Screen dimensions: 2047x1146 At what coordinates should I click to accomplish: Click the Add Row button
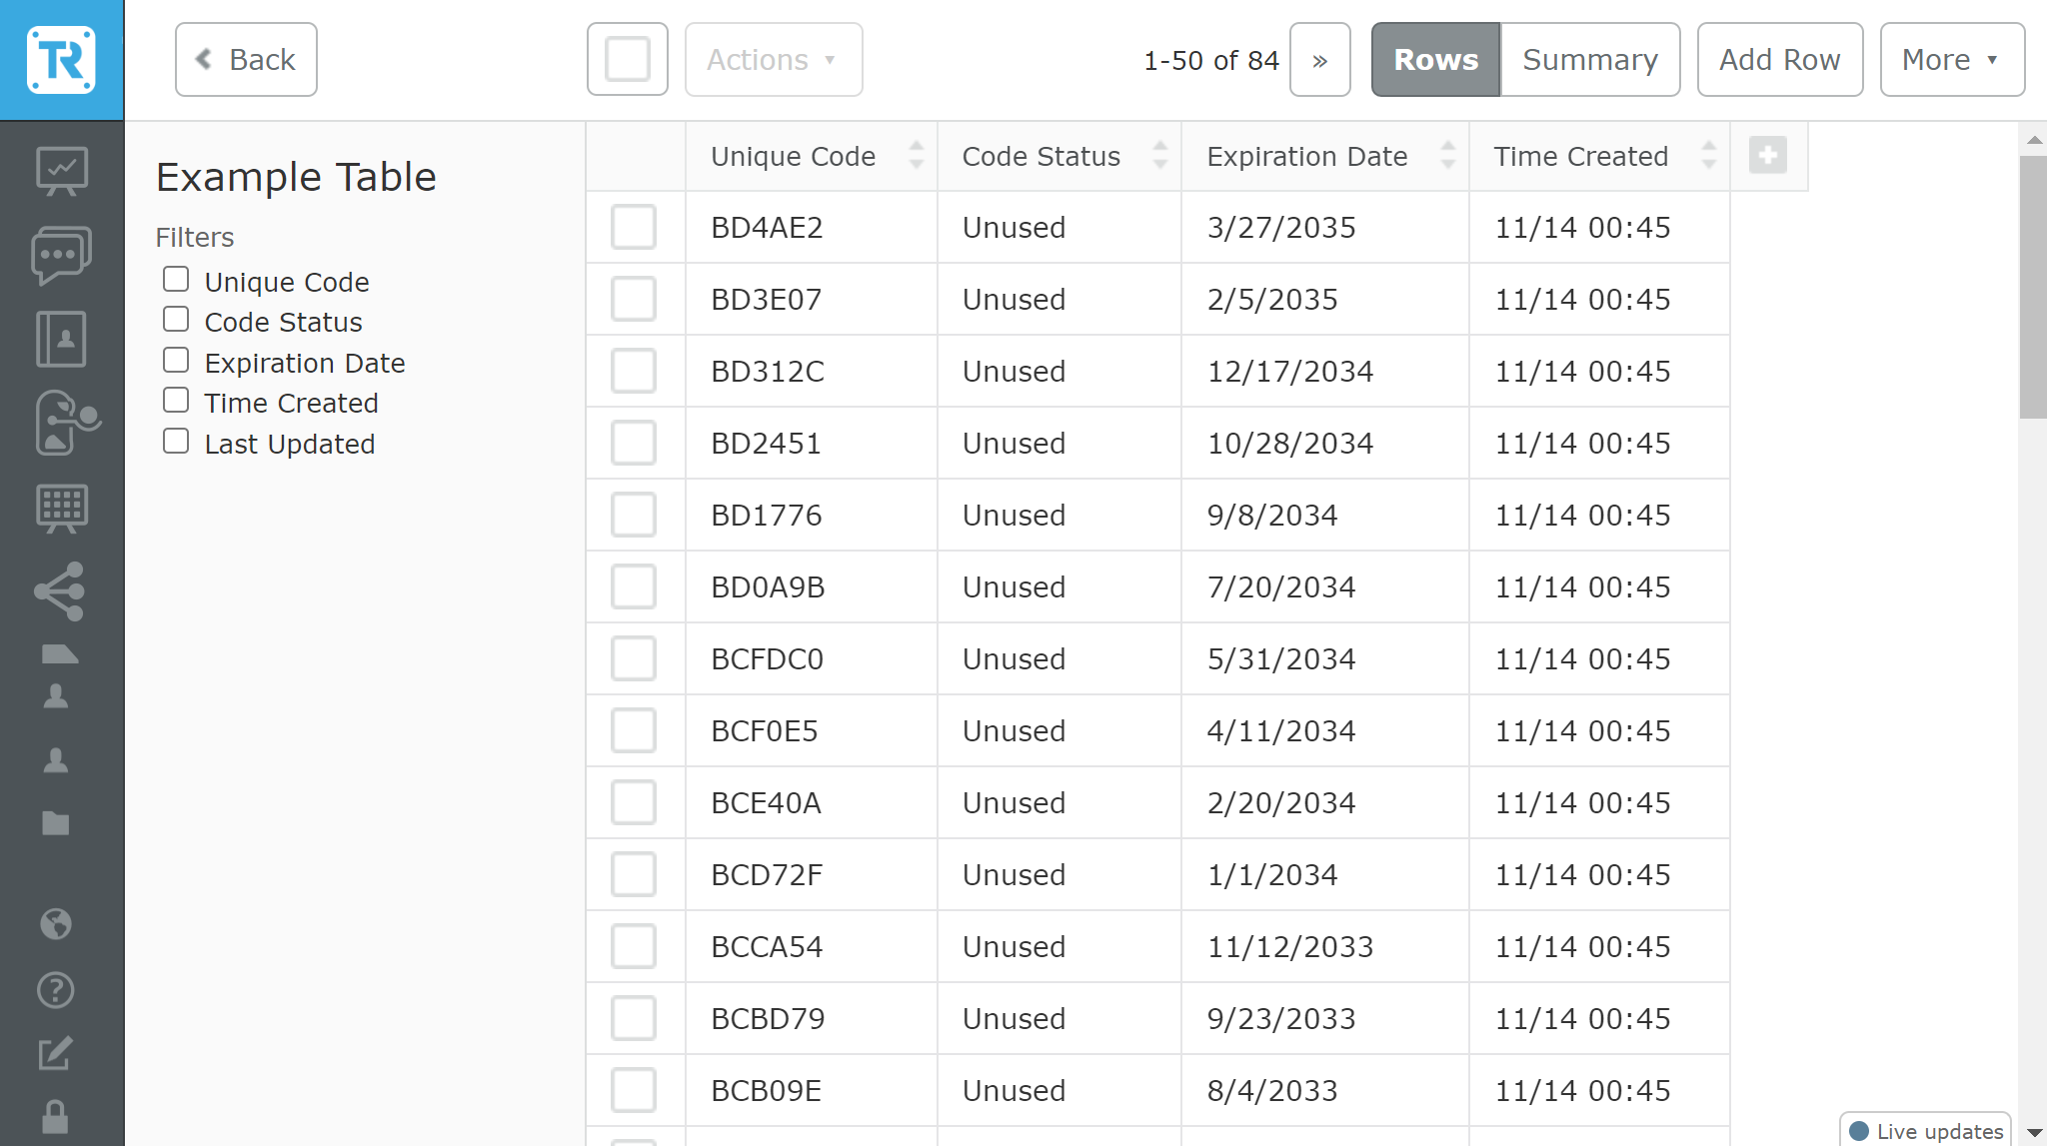[1779, 60]
